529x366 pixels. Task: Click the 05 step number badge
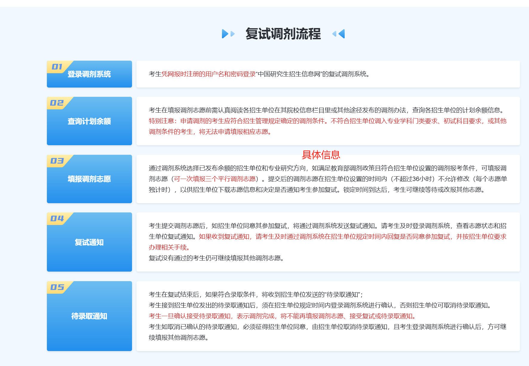[57, 287]
